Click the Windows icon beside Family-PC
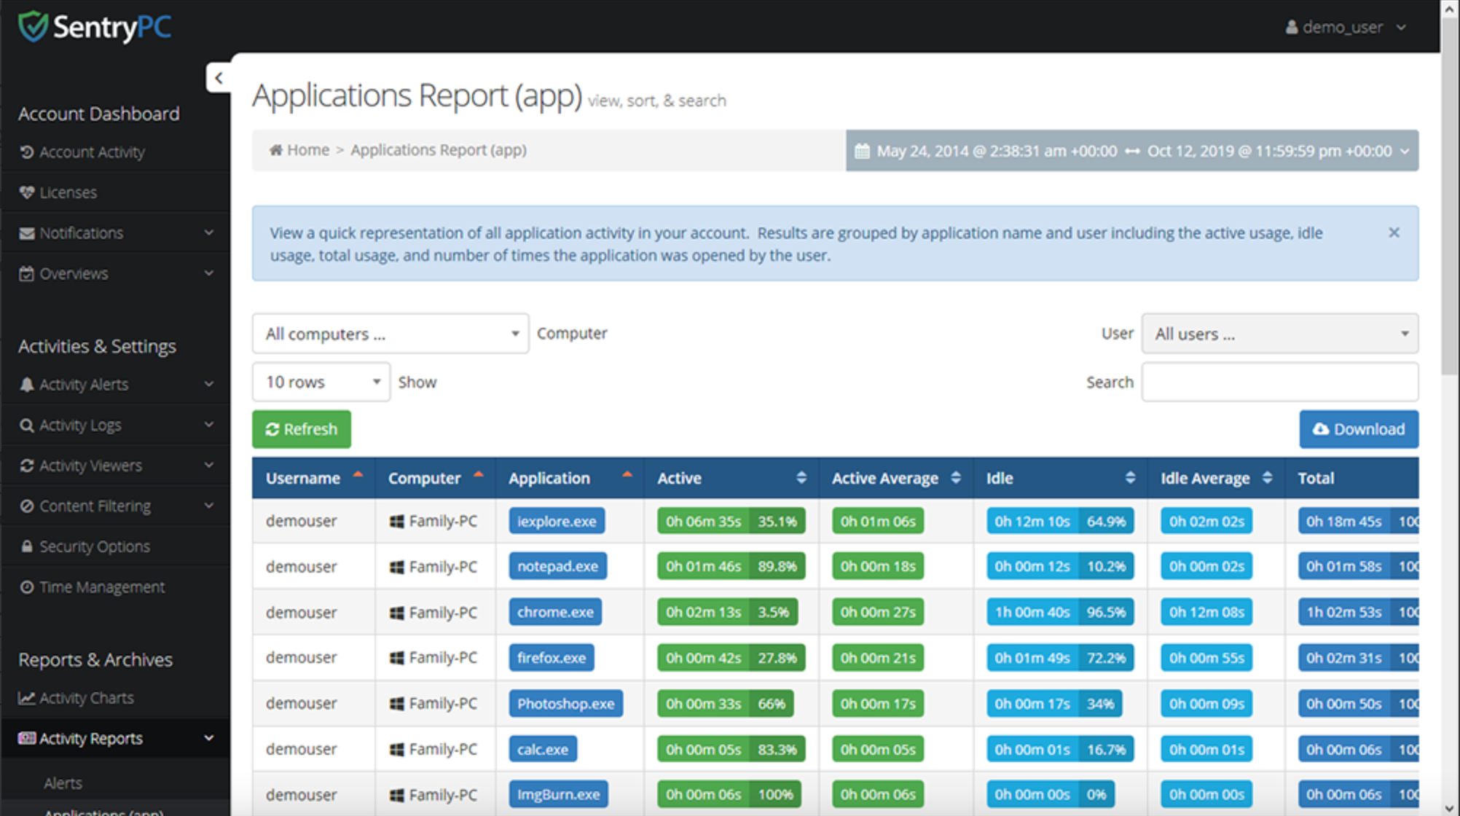The image size is (1460, 816). pos(396,521)
